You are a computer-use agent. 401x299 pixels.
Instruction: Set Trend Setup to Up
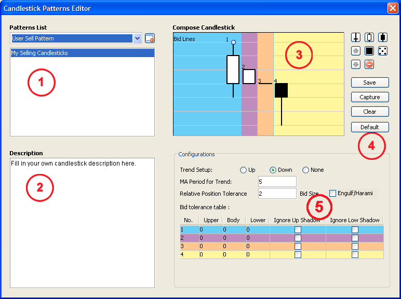(243, 170)
